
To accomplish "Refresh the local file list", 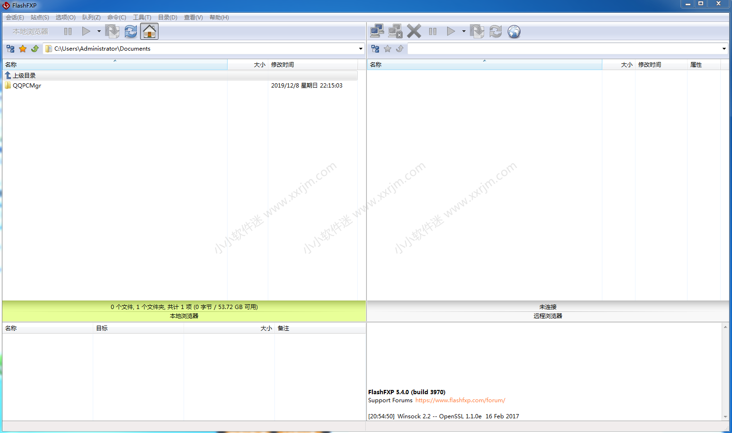I will [x=131, y=31].
